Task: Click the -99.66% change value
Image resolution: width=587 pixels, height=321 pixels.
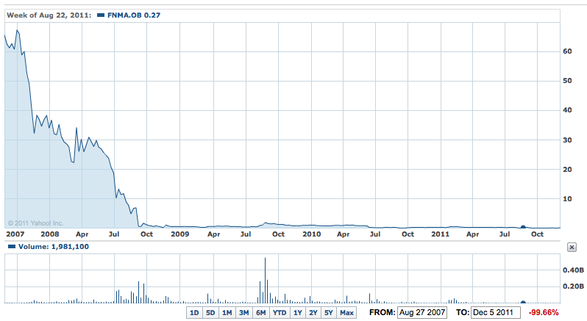Action: 543,312
